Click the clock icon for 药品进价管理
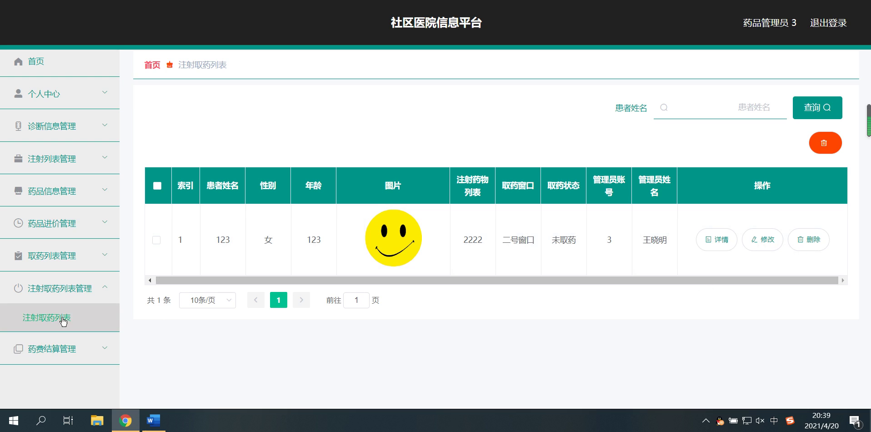Screen dimensions: 871x432 [x=18, y=223]
